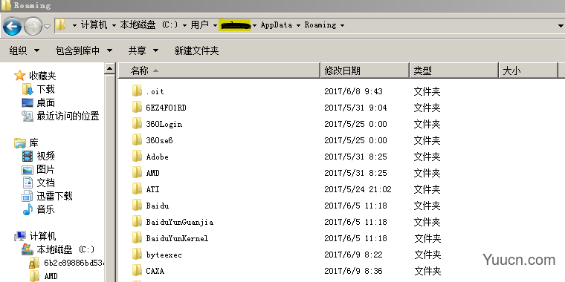This screenshot has width=565, height=282.
Task: Select the 收藏夹 star icon
Action: pos(19,76)
